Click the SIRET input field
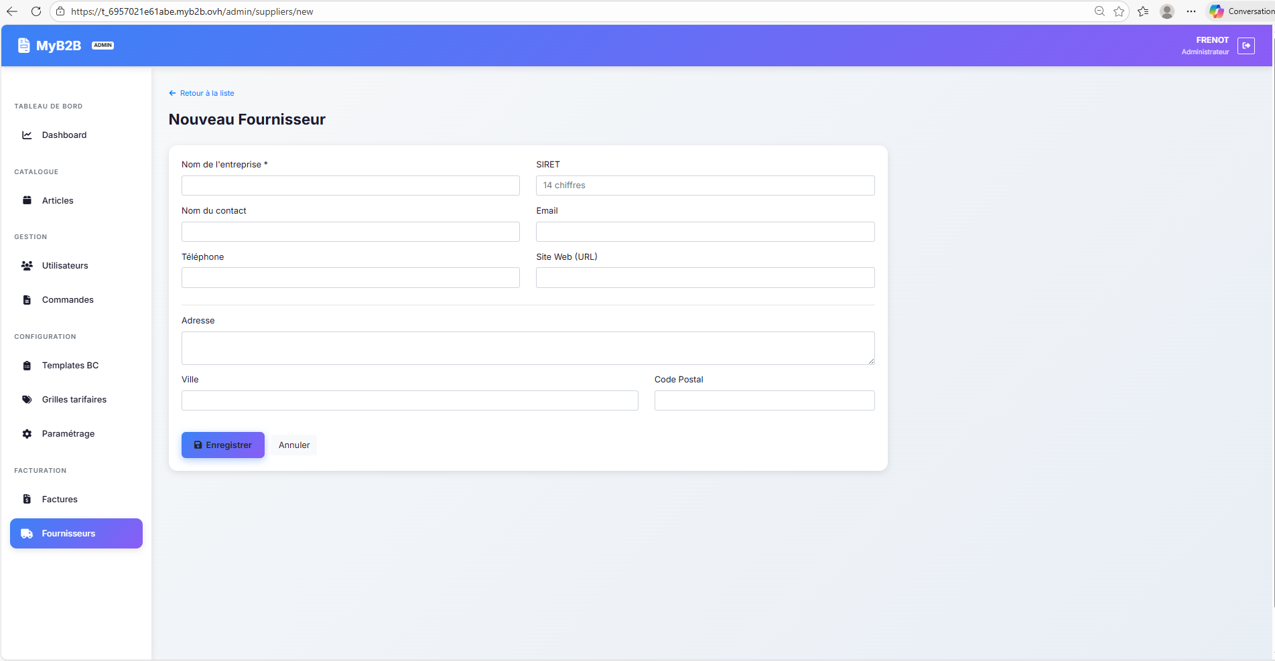 pyautogui.click(x=705, y=186)
